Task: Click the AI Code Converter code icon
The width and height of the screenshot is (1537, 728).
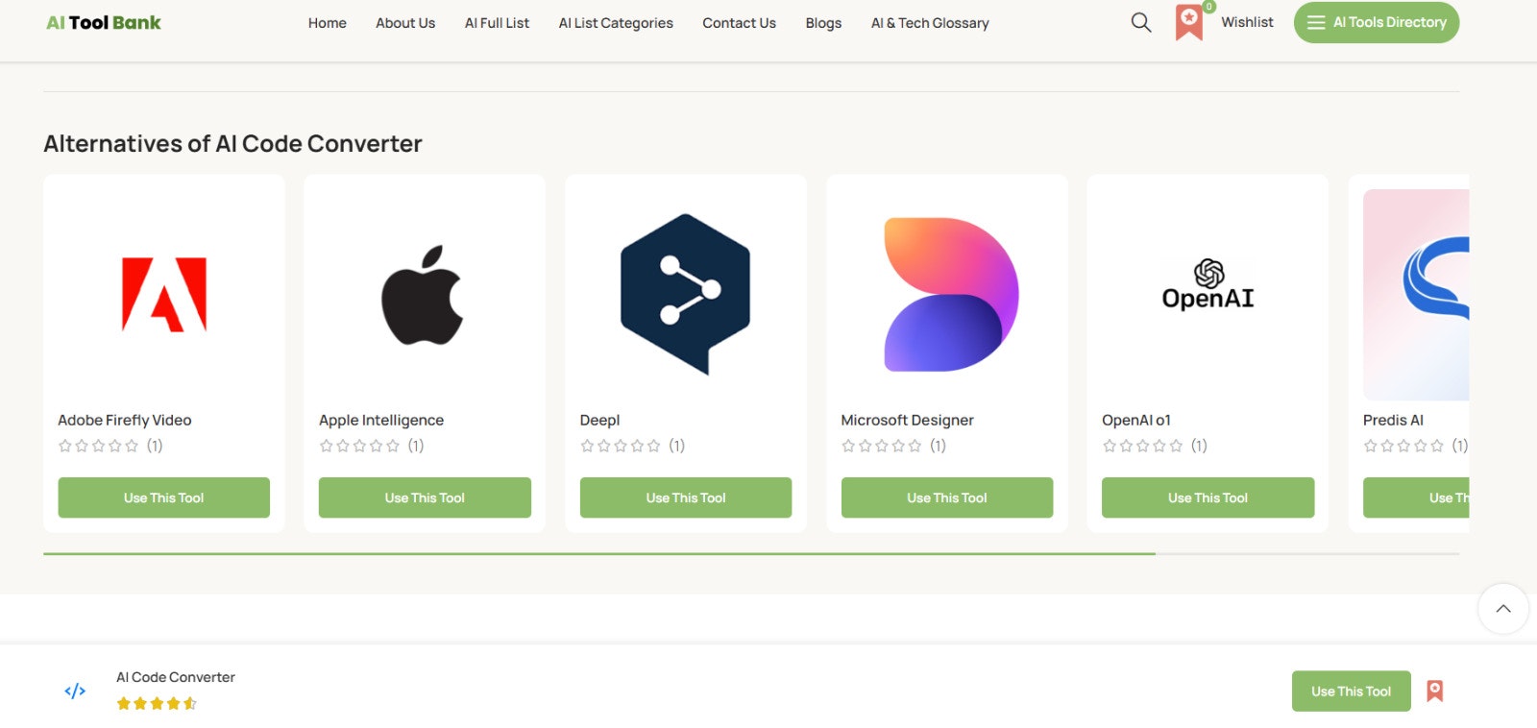Action: click(x=75, y=691)
